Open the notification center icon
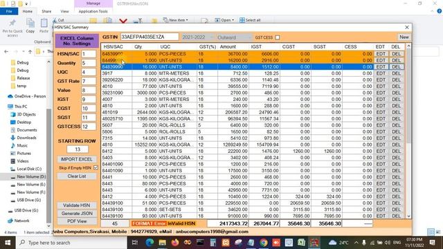The image size is (443, 249). tap(432, 243)
